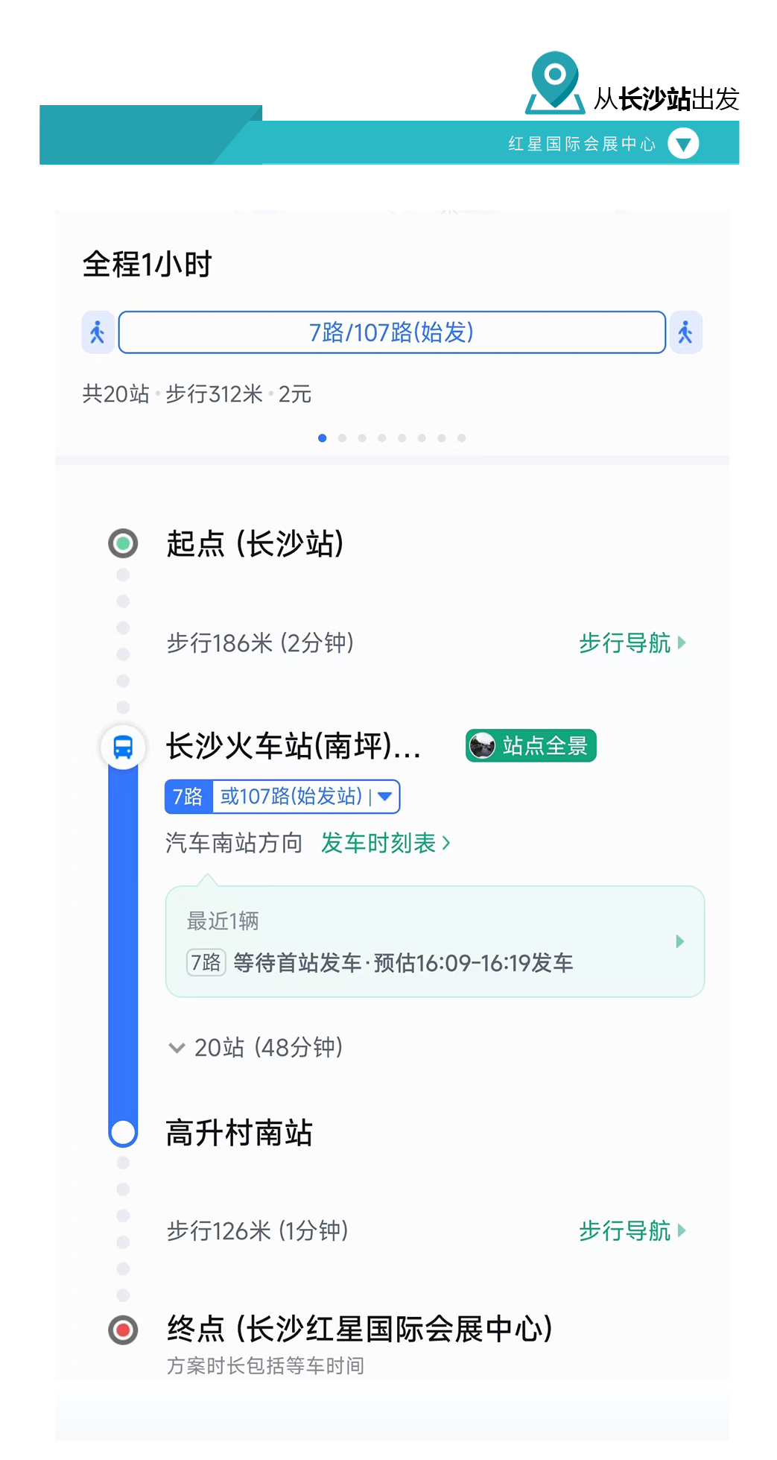Click the red destination point marker
Screen dimensions: 777x1460
[123, 1330]
